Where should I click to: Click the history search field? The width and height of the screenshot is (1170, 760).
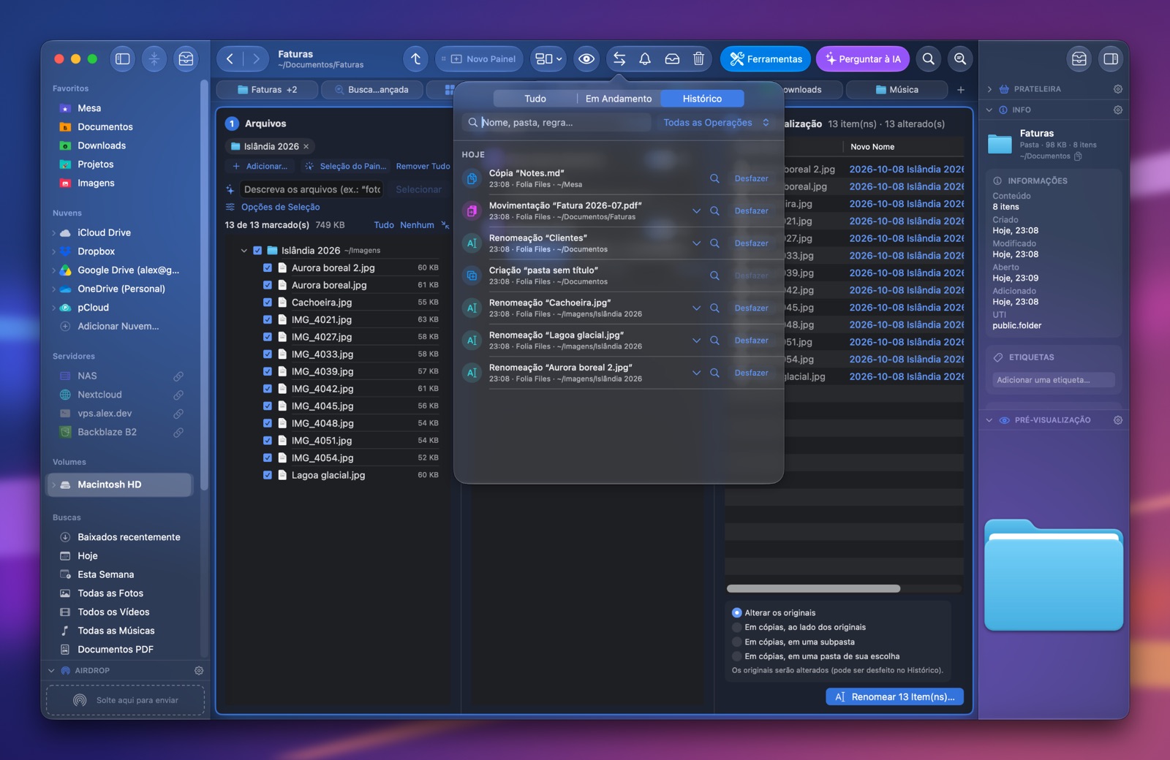tap(556, 123)
